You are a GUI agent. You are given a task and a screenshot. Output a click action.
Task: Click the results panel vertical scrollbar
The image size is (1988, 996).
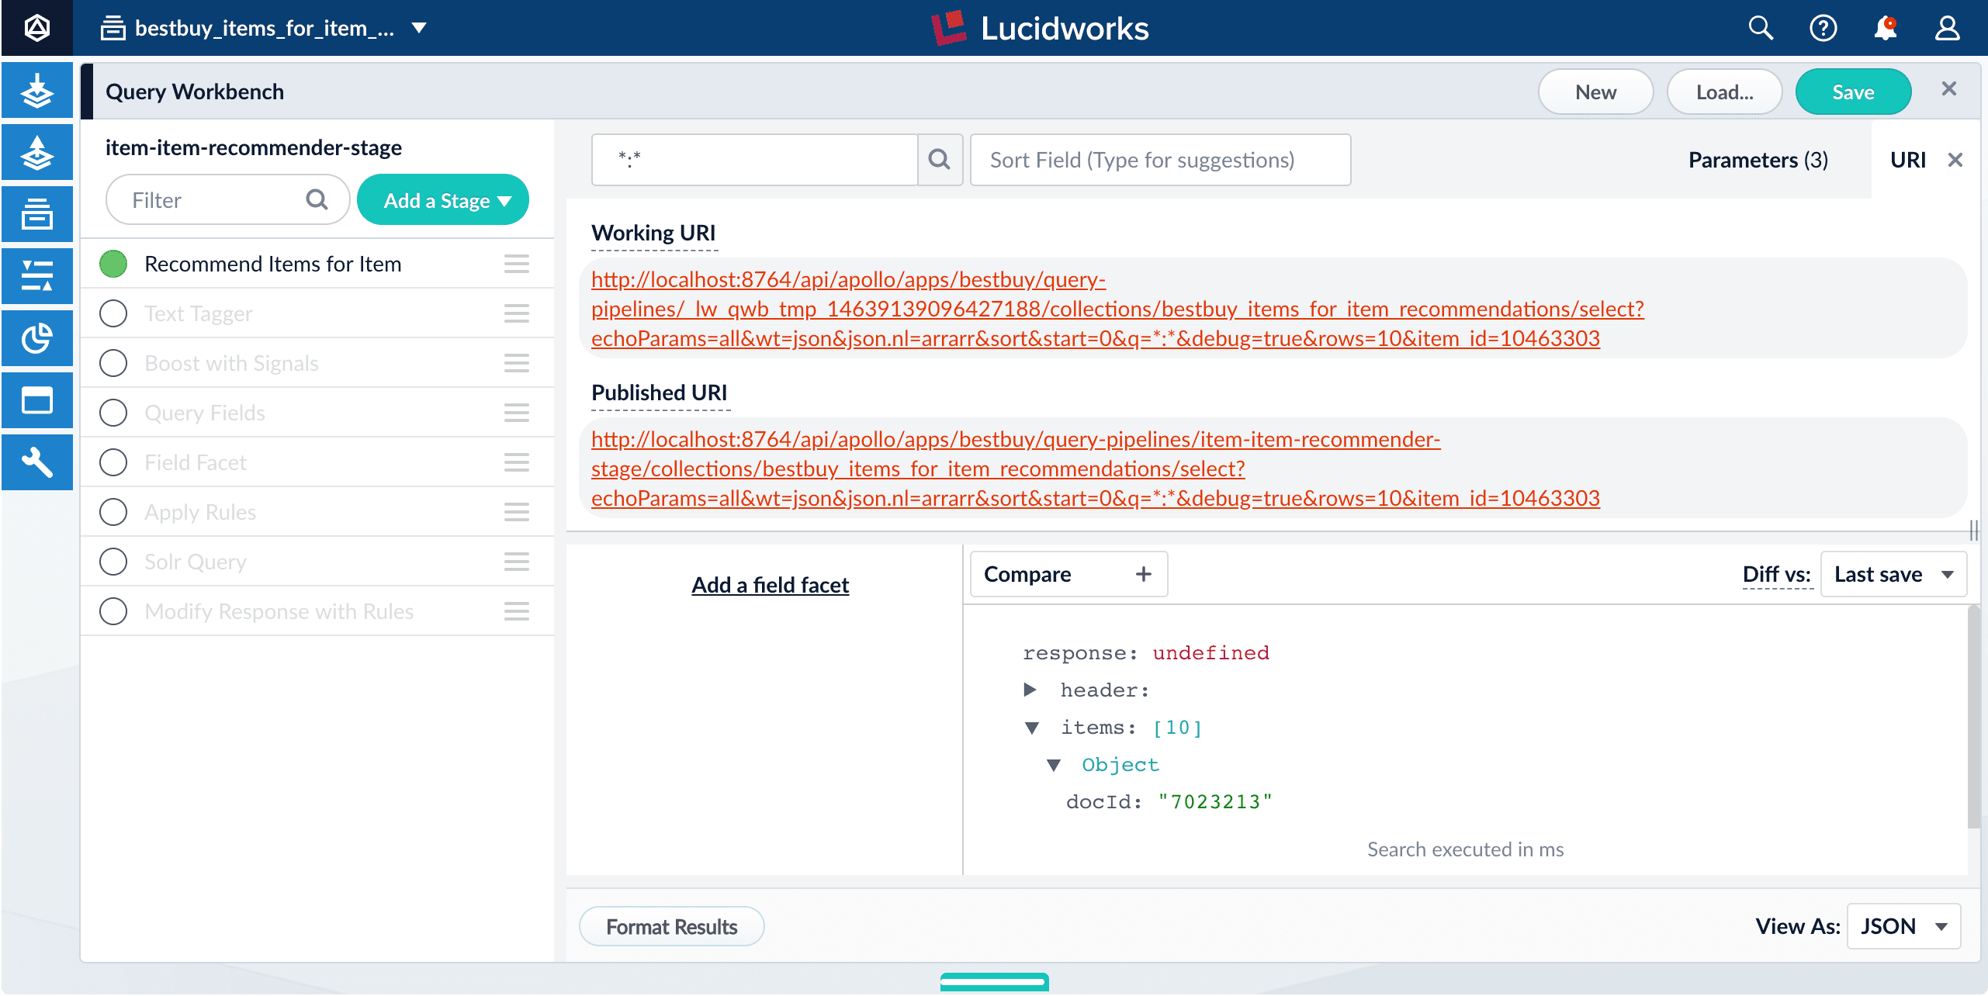tap(1973, 718)
